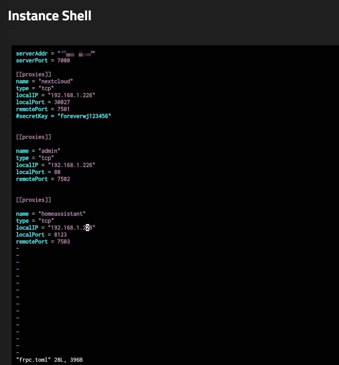Click the blurred serverAddr value

(77, 54)
